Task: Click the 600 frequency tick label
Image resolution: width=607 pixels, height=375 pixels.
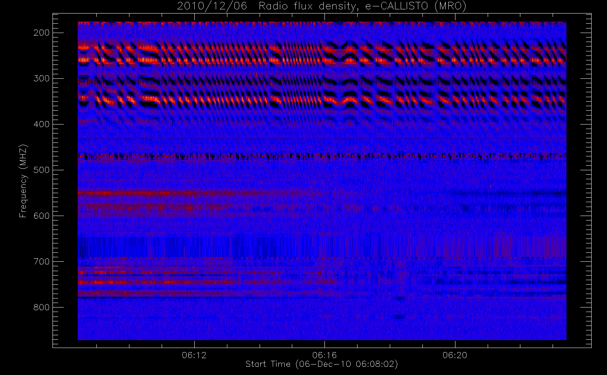Action: (x=42, y=216)
